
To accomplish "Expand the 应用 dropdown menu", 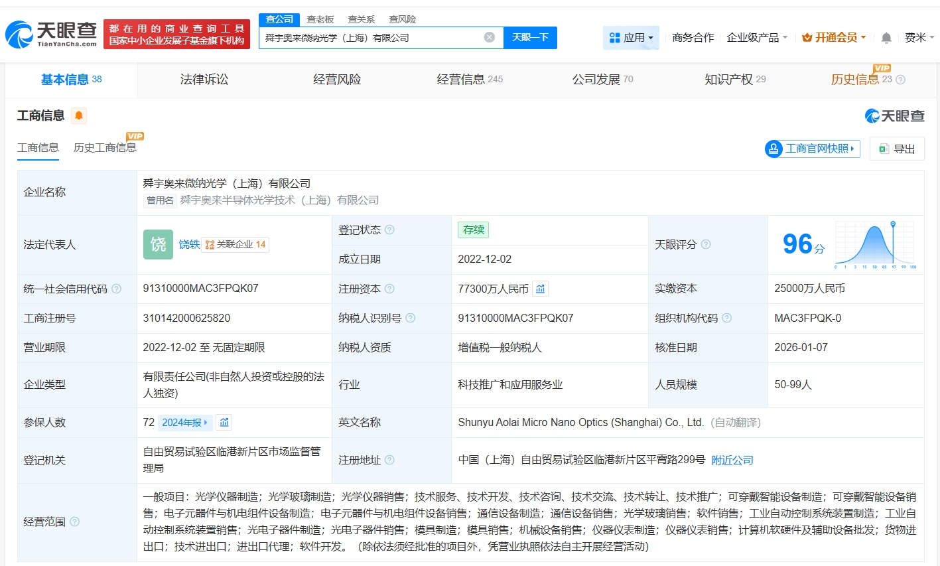I will tap(631, 38).
